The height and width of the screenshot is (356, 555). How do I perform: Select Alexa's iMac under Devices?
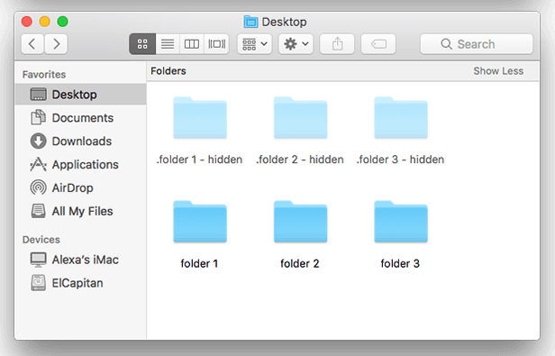click(80, 260)
